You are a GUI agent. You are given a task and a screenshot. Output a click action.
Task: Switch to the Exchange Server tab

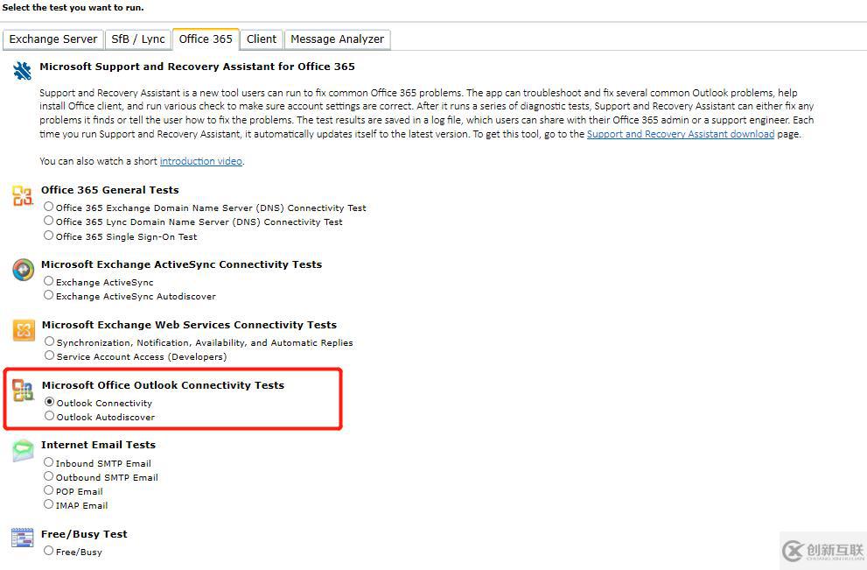tap(52, 39)
